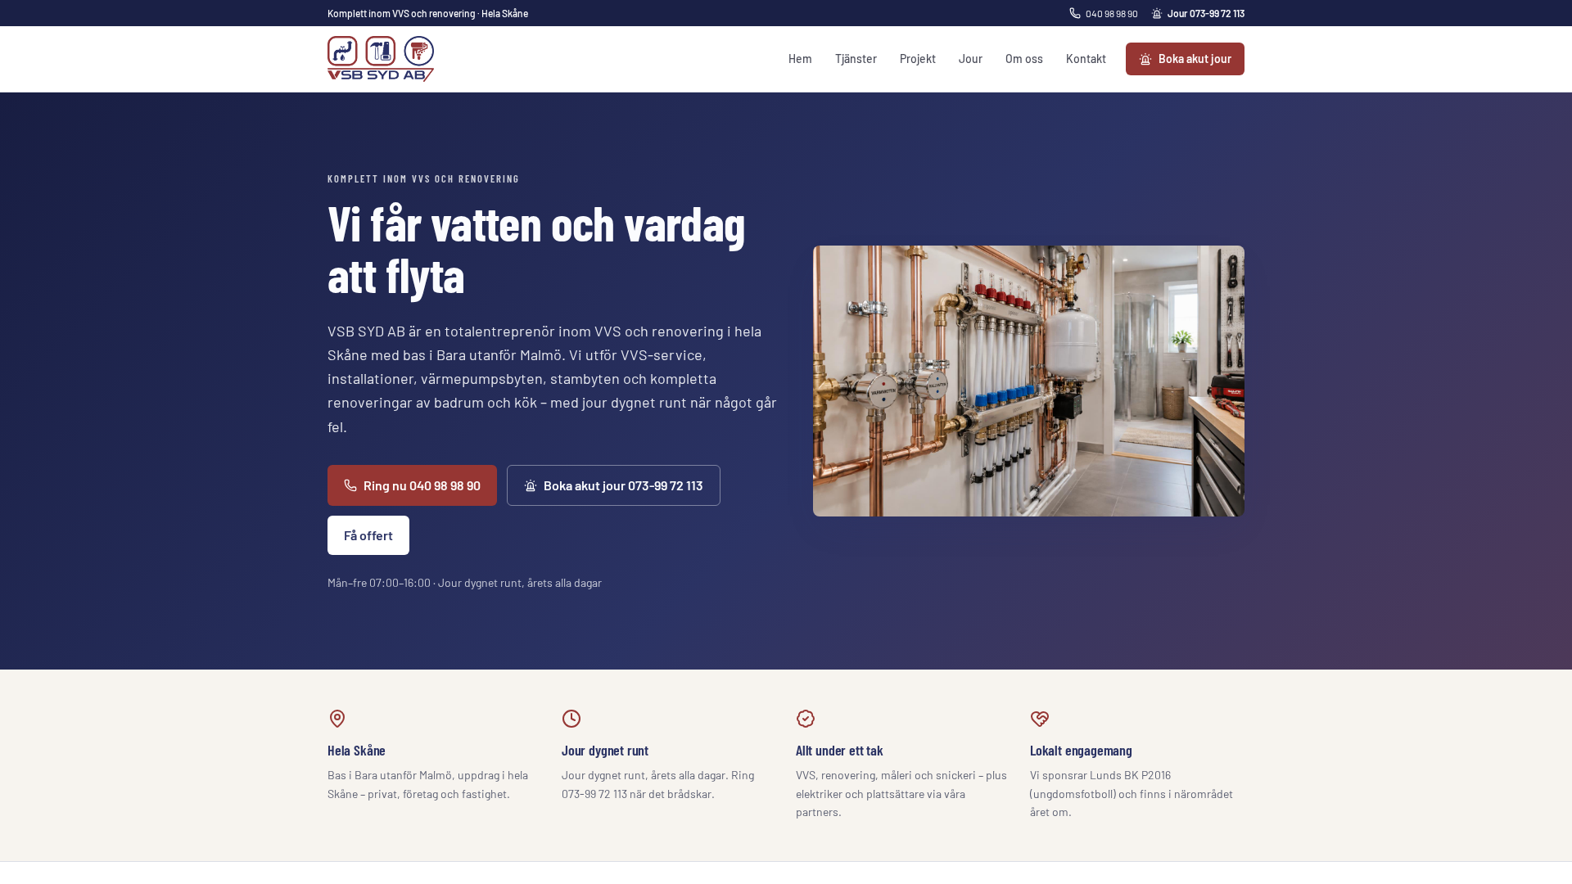Click the Hela Skåne heading
Viewport: 1572px width, 884px height.
tap(356, 751)
